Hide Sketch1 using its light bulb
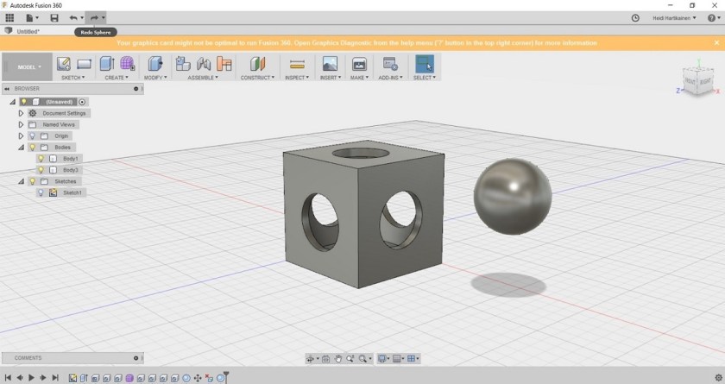 click(41, 192)
